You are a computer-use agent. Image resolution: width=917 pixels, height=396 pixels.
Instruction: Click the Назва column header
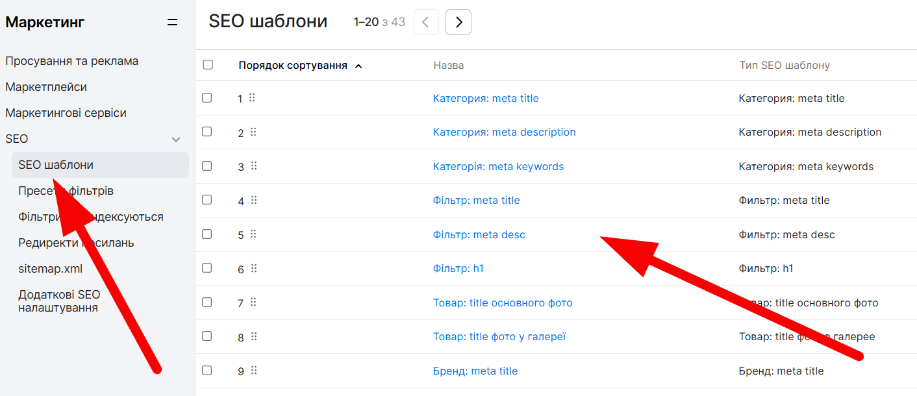(448, 66)
